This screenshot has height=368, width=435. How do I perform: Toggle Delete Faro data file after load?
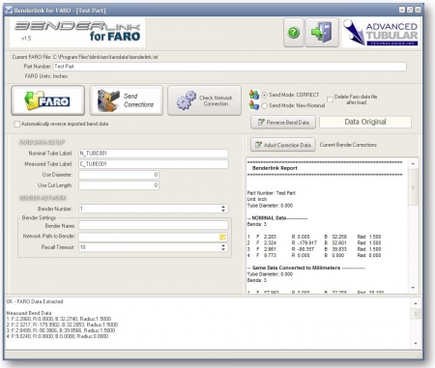tap(330, 99)
